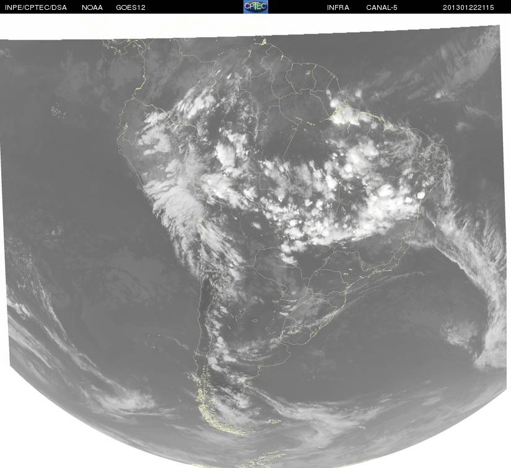Click the CANAL-5 channel label

[382, 7]
